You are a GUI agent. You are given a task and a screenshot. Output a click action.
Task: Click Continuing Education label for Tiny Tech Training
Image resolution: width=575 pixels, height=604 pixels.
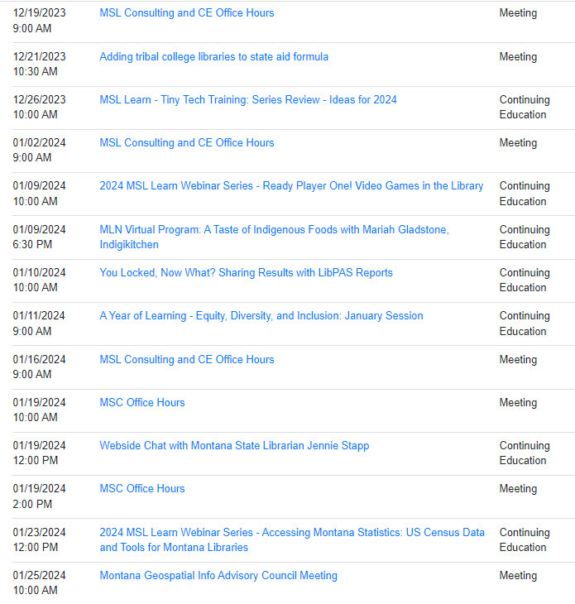(x=523, y=108)
